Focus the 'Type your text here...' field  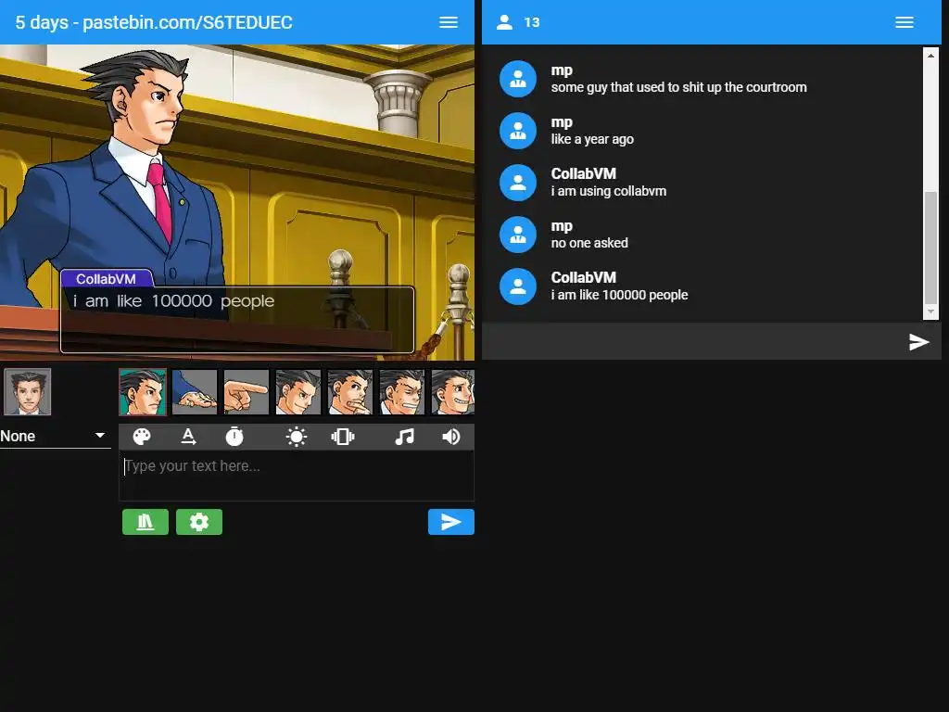(297, 477)
